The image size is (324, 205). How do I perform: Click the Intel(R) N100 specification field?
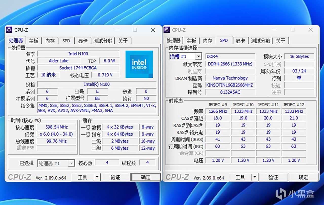(97, 85)
